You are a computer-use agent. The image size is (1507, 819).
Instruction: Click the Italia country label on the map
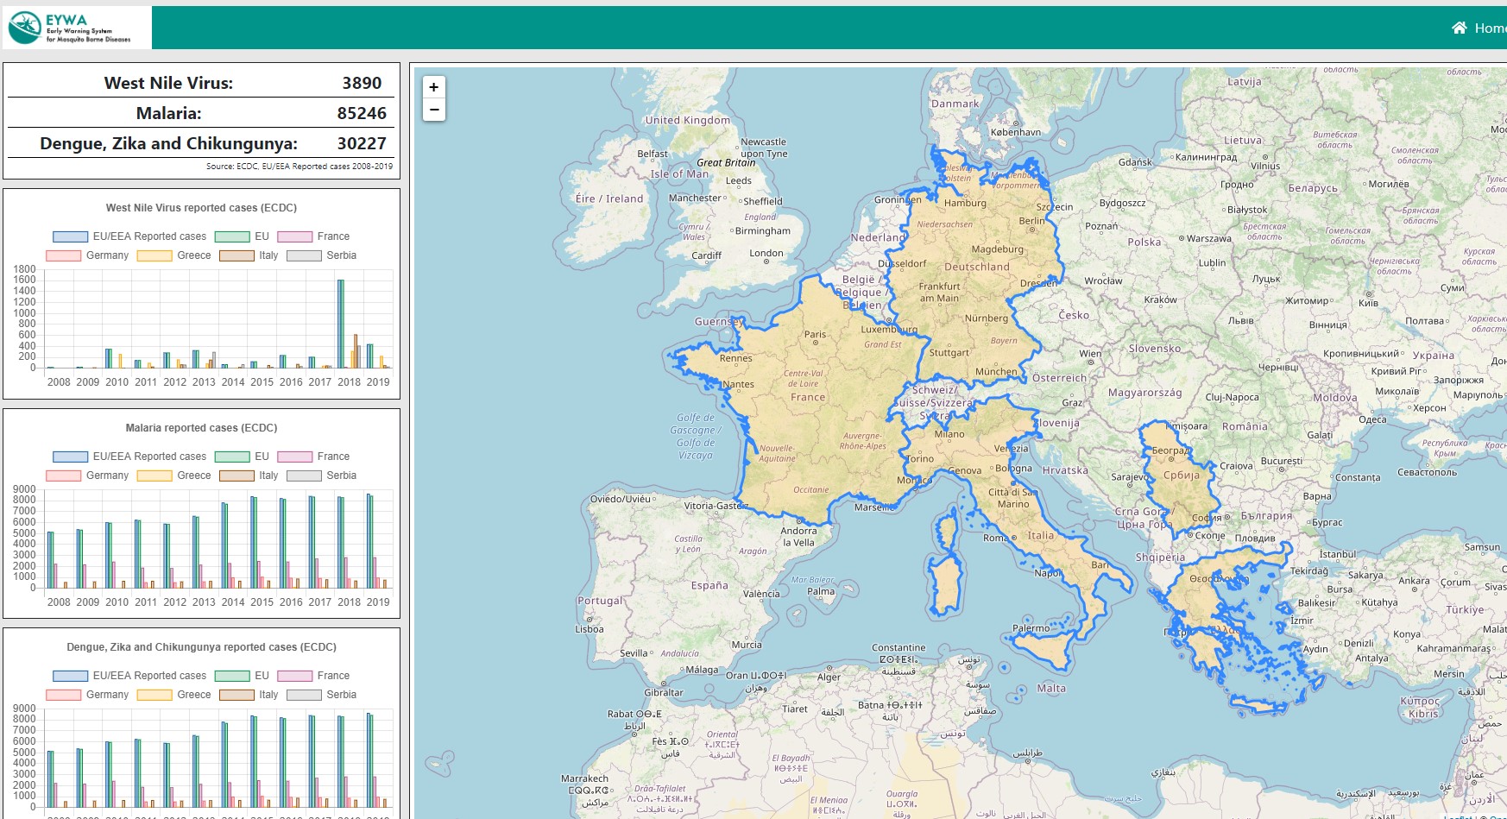[x=1041, y=535]
